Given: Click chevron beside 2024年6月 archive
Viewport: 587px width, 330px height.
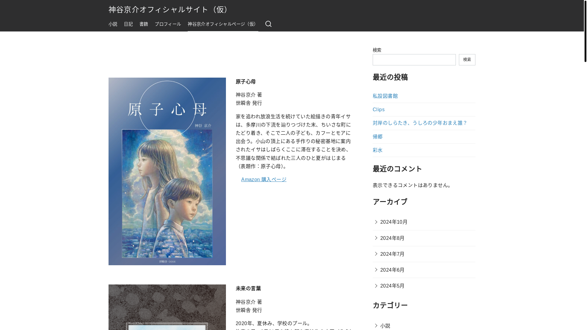Looking at the screenshot, I should point(376,269).
